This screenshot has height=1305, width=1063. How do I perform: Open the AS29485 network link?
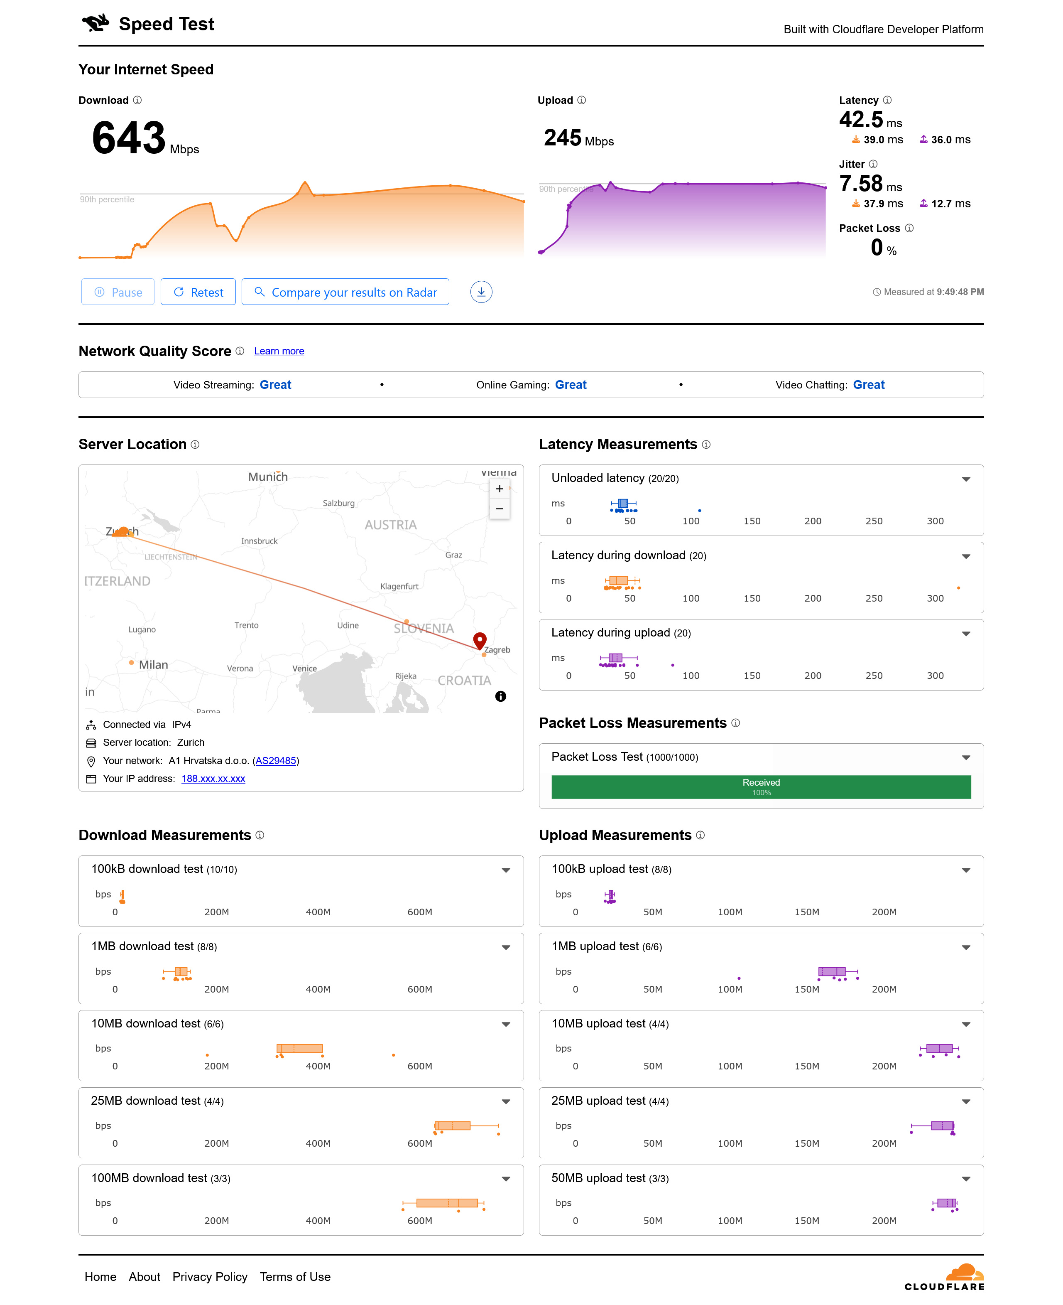coord(276,760)
